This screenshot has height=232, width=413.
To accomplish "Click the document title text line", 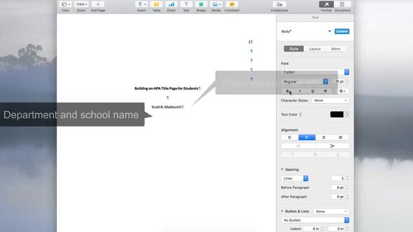I will (x=167, y=88).
